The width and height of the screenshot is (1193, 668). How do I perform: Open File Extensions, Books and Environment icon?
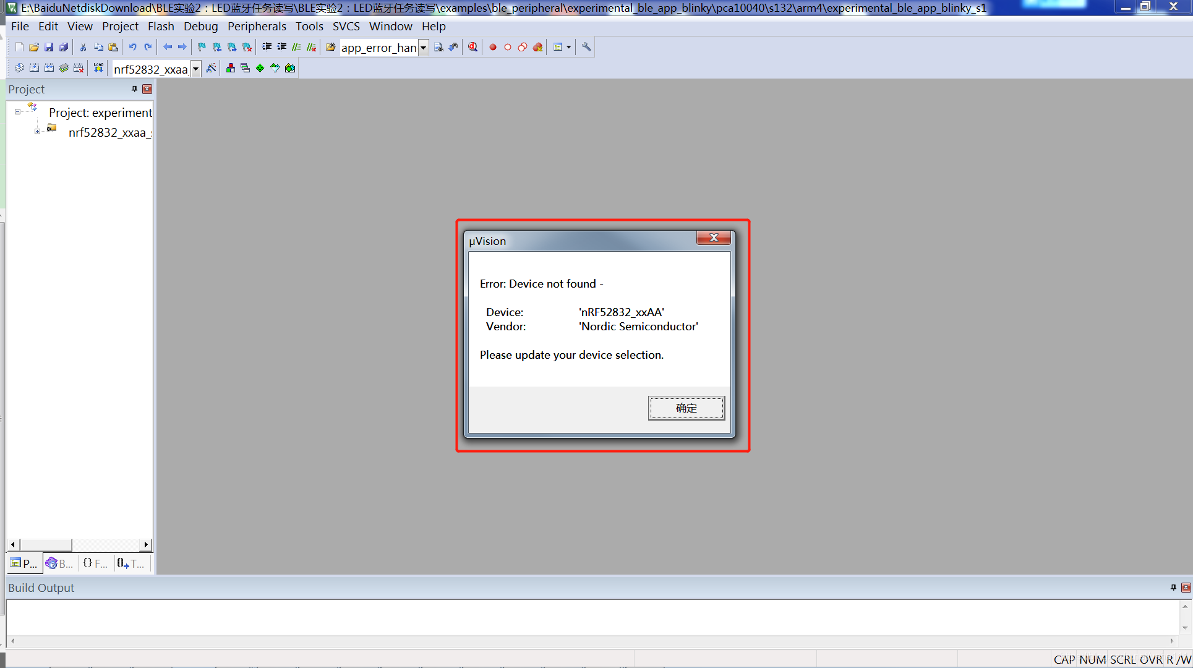click(231, 68)
